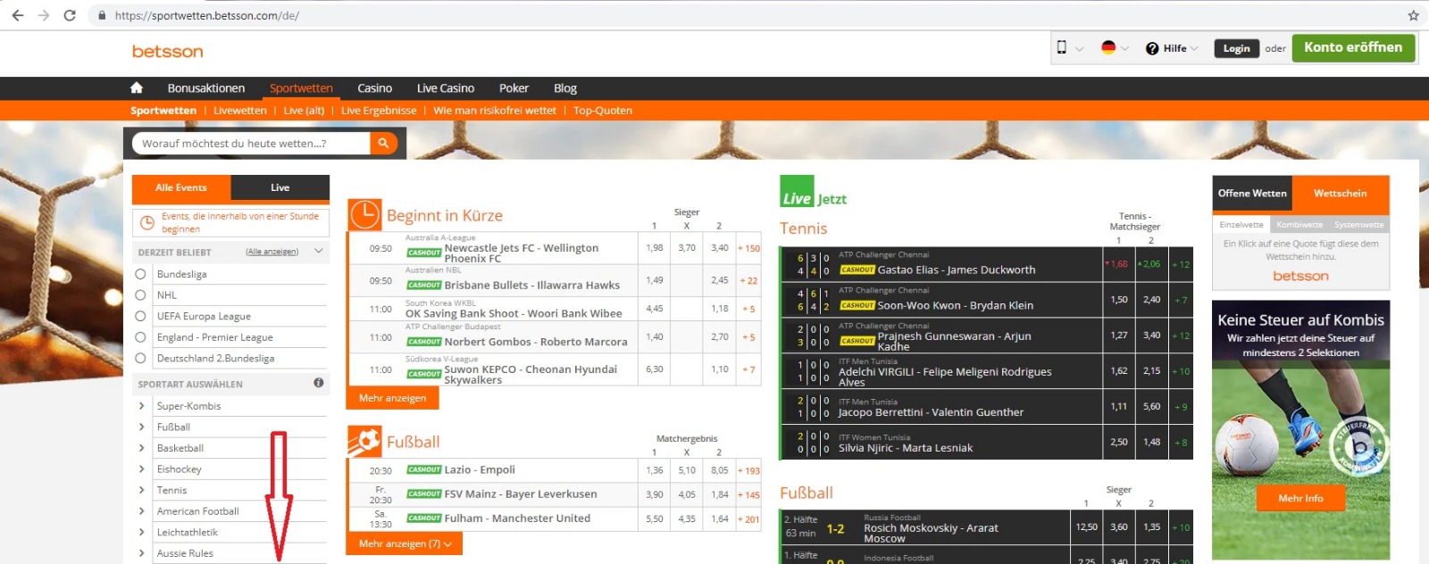Select odds 1,98 for Newcastle Jets win
The height and width of the screenshot is (564, 1429).
655,248
